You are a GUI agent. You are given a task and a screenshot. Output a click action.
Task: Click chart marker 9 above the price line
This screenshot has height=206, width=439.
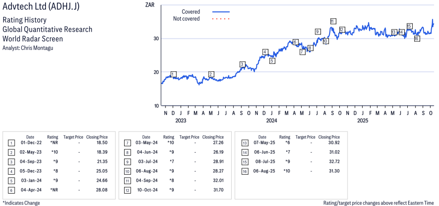(317, 31)
